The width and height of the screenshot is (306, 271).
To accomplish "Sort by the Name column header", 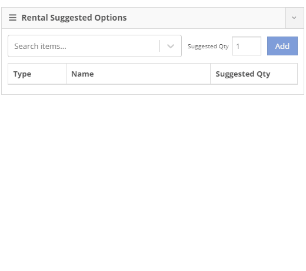I will [x=138, y=74].
